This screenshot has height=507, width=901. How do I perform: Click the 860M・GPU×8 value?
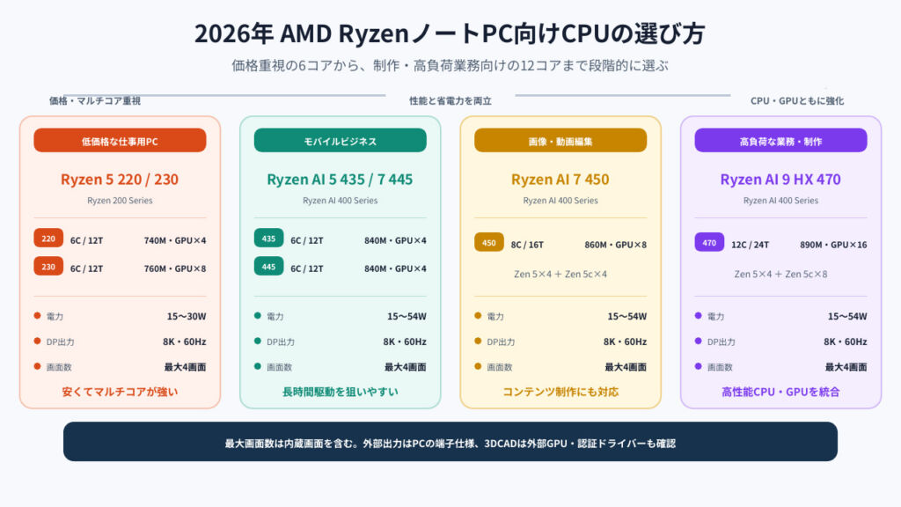click(x=615, y=245)
